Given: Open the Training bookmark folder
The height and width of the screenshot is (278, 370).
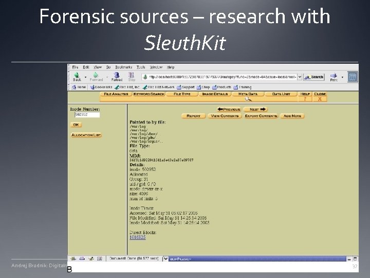Looking at the screenshot, I should [x=243, y=87].
